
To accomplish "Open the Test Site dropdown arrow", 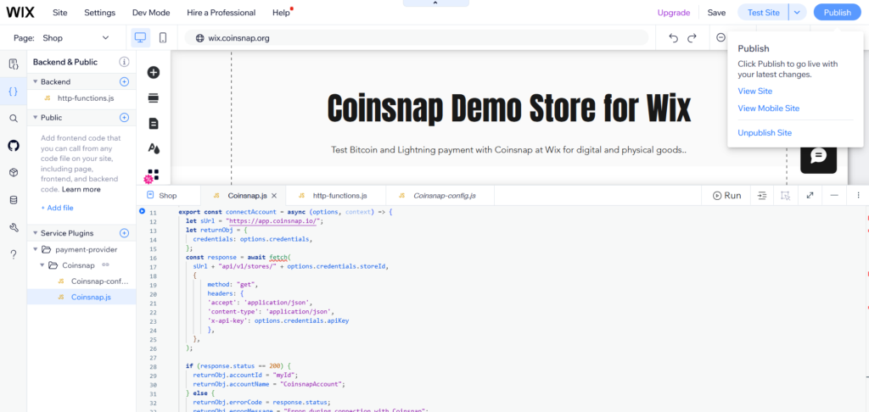I will pos(797,13).
